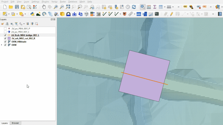Click the Refresh map icon
The image size is (223, 125).
click(134, 7)
